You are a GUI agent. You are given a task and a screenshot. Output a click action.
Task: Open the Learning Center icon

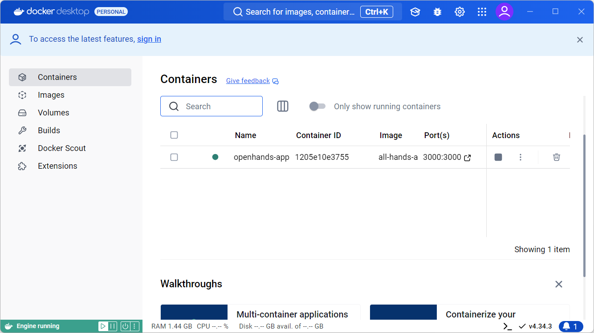pos(415,12)
